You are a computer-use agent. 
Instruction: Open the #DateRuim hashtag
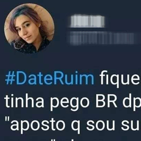click(50, 78)
